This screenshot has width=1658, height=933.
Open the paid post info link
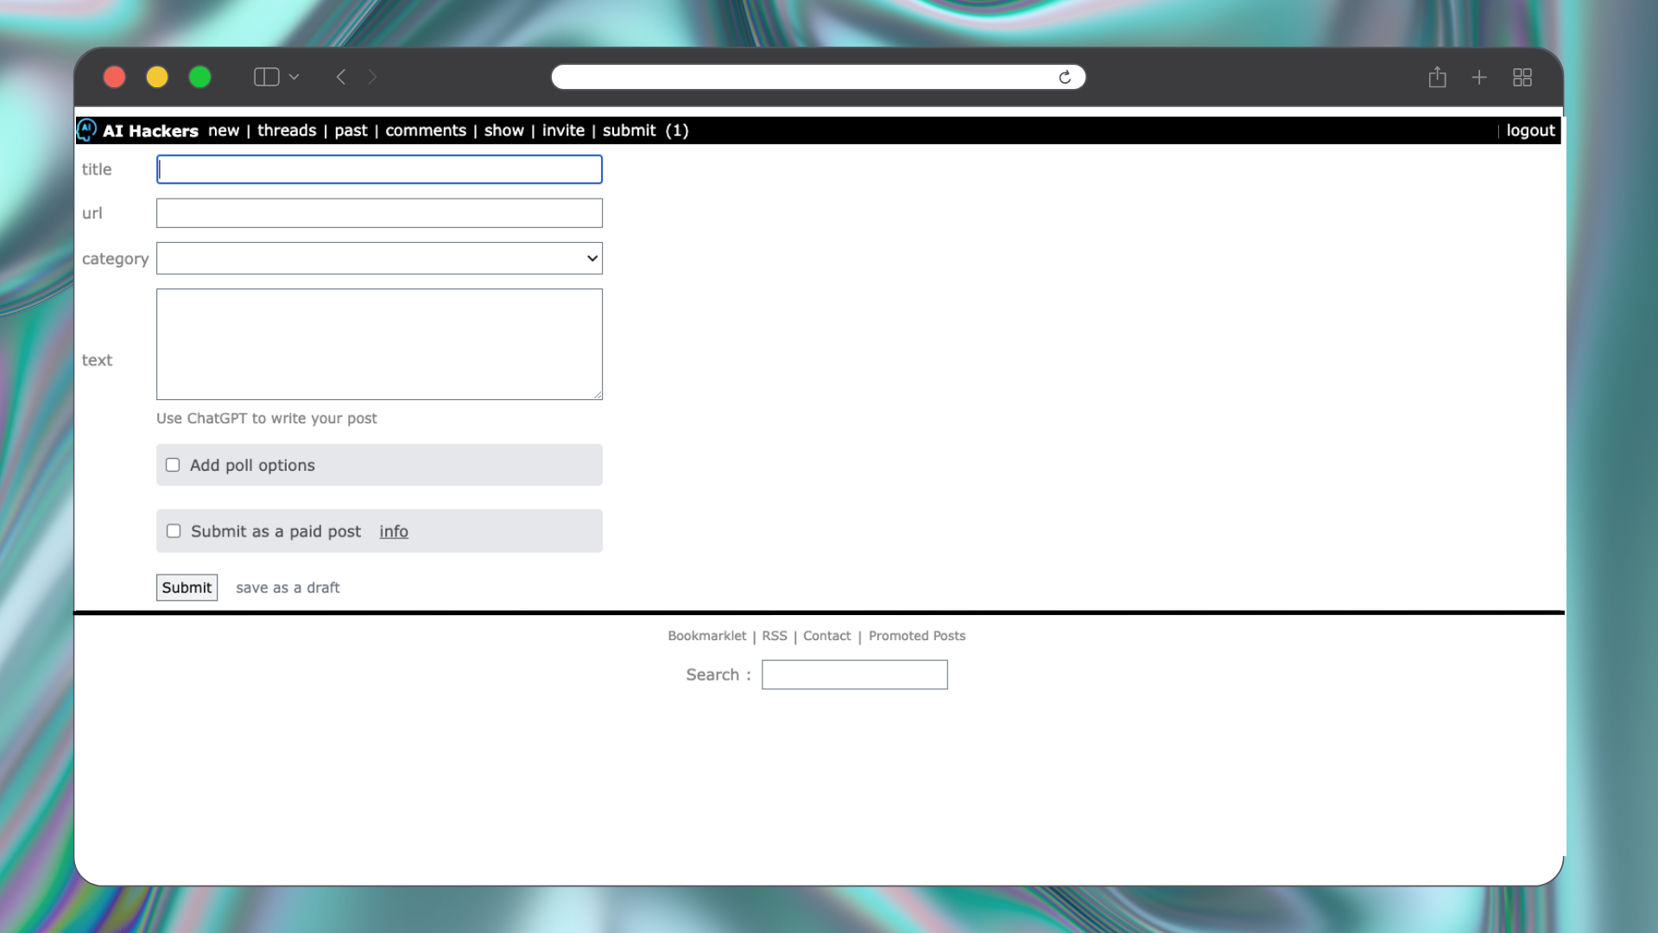point(394,531)
